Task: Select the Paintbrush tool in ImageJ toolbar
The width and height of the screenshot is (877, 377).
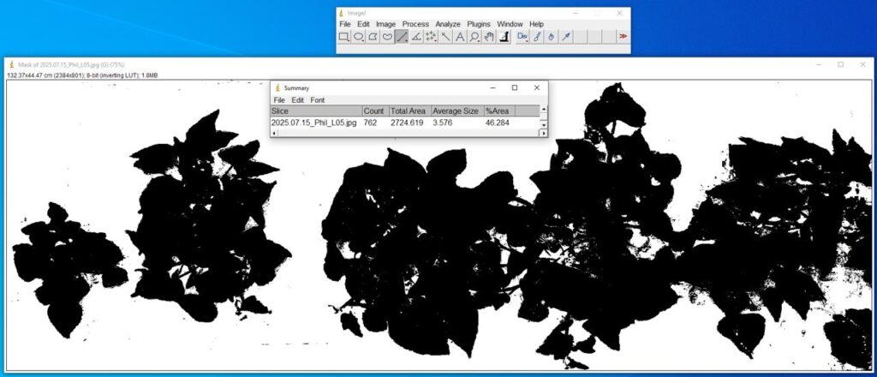Action: pos(537,37)
